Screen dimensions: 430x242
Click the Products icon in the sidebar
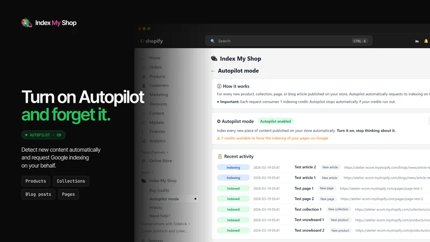tap(144, 76)
